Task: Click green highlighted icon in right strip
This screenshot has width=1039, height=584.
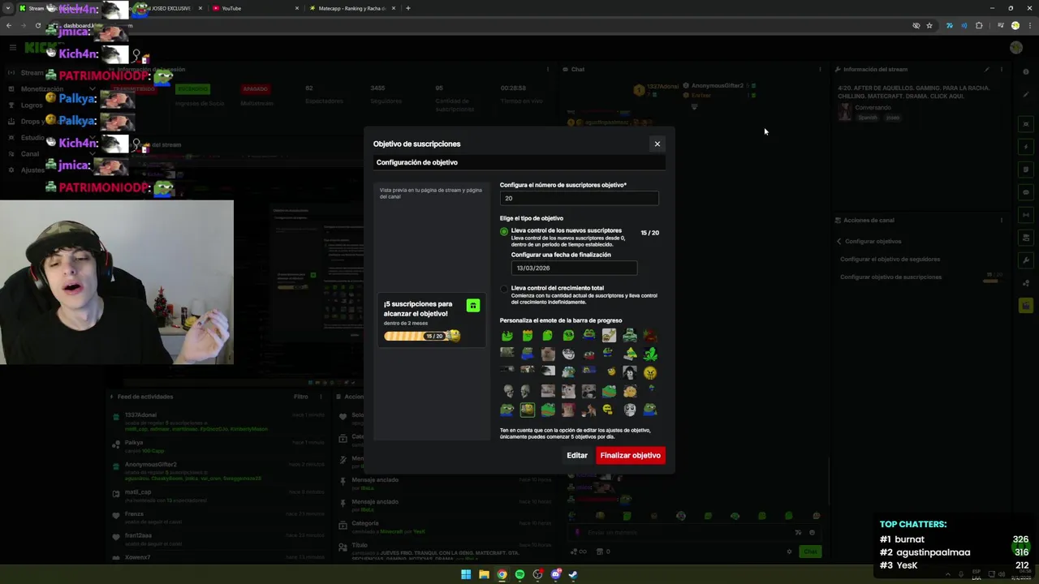Action: (1026, 305)
